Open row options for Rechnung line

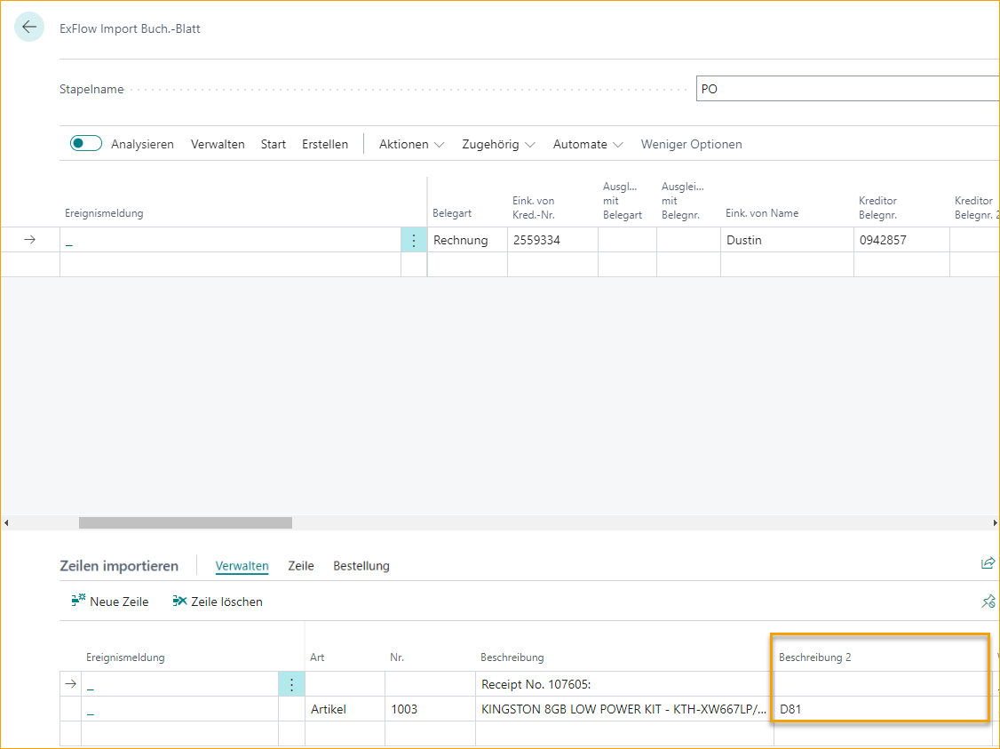point(413,240)
